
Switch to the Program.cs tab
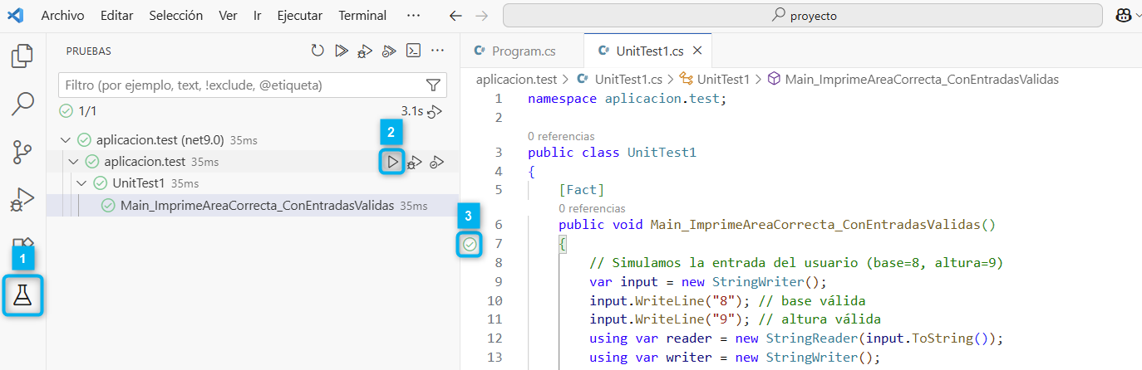522,51
